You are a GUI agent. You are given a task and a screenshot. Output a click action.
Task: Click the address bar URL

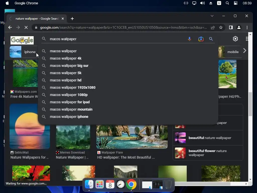point(123,27)
